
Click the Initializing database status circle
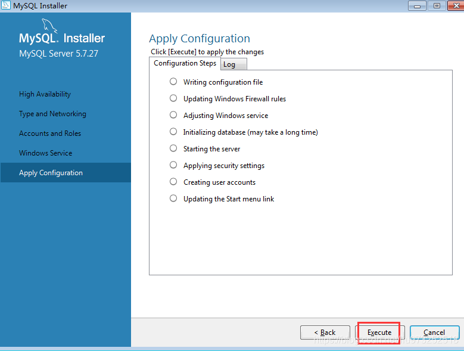tap(173, 132)
